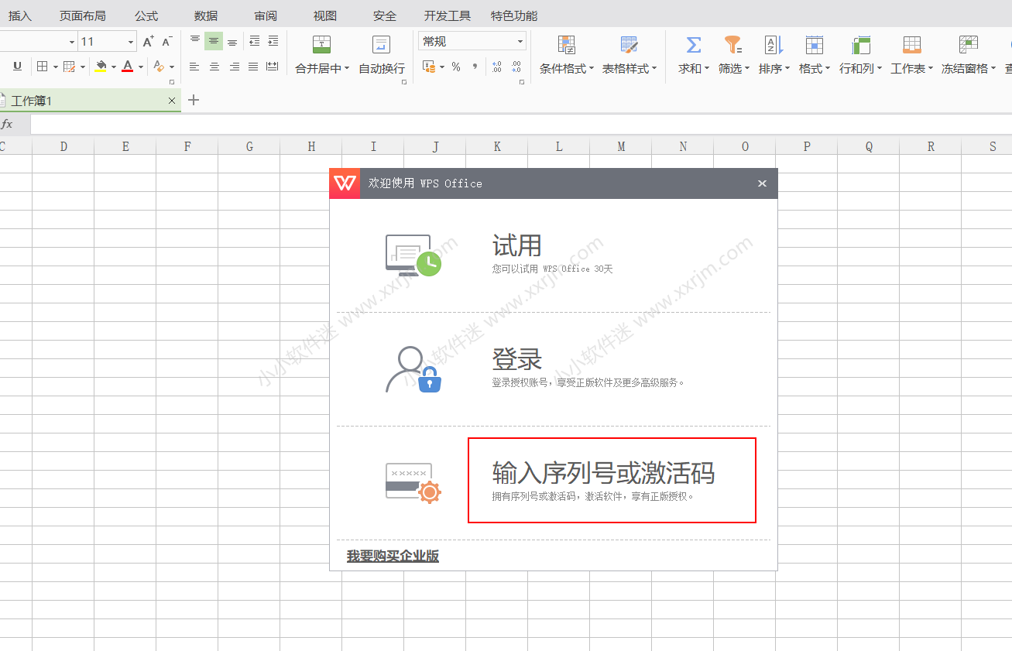
Task: Apply percent style format
Action: point(456,67)
